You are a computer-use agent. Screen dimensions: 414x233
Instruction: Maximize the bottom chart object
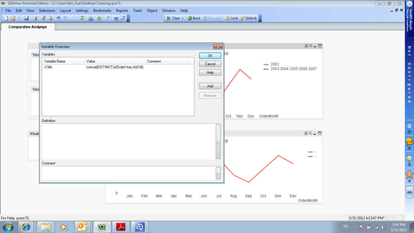pyautogui.click(x=320, y=133)
